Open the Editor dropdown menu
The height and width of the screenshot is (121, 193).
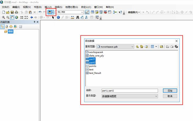pos(134,12)
